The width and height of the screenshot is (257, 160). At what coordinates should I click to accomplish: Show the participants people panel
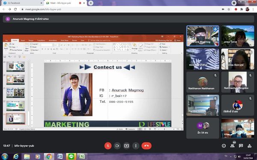coord(232,145)
